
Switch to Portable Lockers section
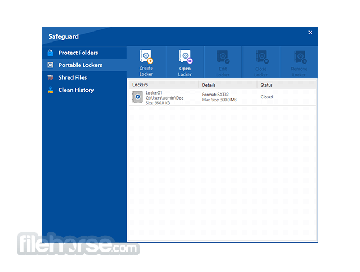pos(84,65)
